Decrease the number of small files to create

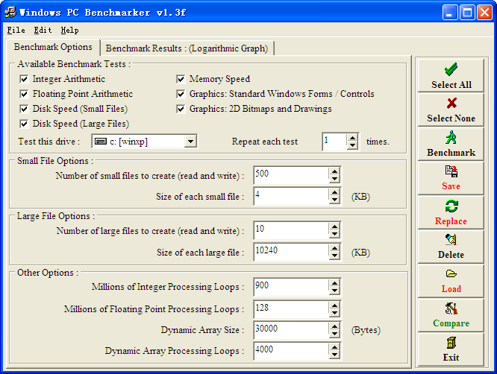pyautogui.click(x=334, y=179)
